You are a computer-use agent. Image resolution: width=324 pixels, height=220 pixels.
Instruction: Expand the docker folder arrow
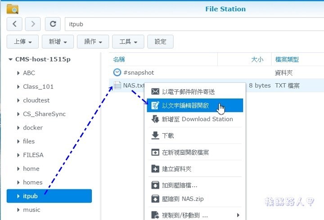pyautogui.click(x=18, y=128)
